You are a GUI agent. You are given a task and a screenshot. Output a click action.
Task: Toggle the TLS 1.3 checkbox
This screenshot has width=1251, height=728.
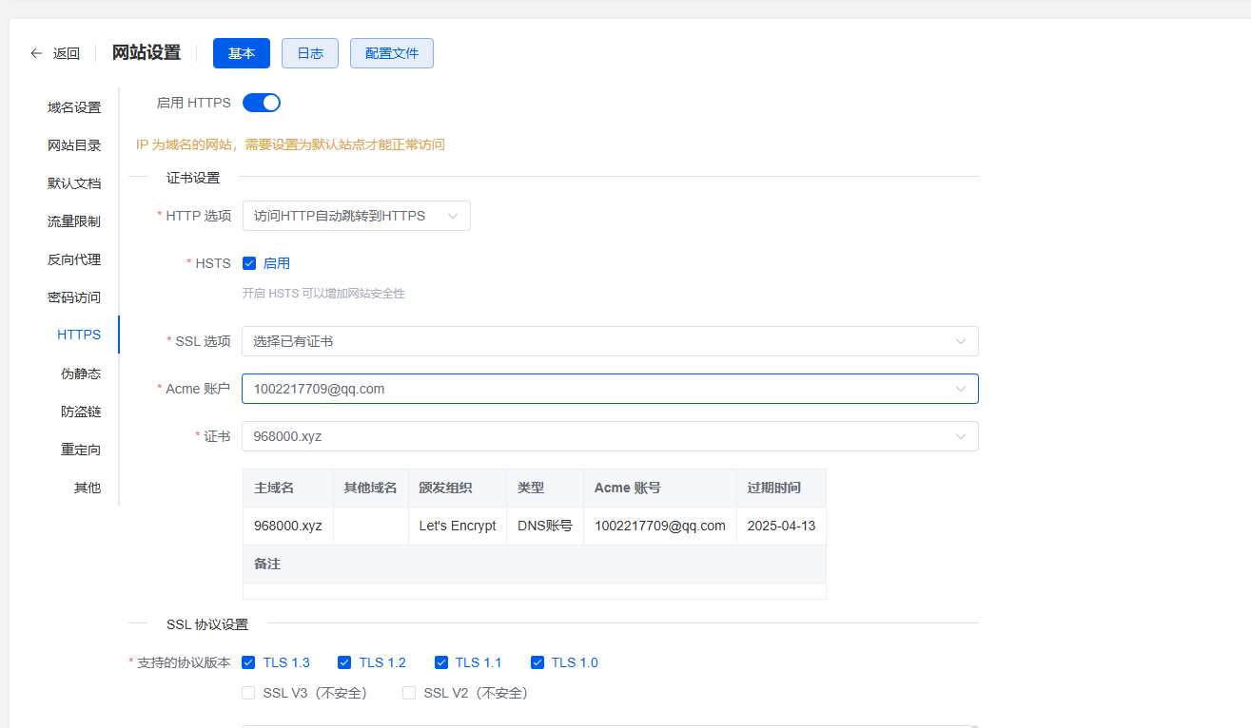pos(249,662)
